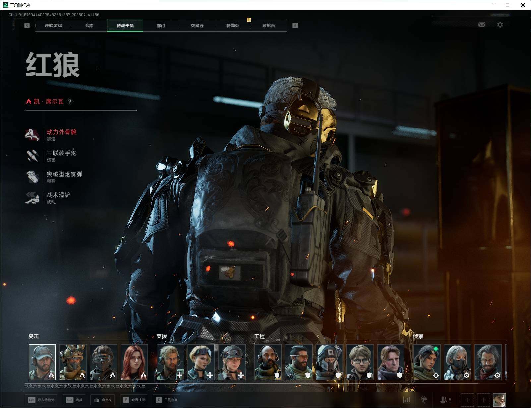Select the 三联装手炮 skill icon

tap(32, 156)
